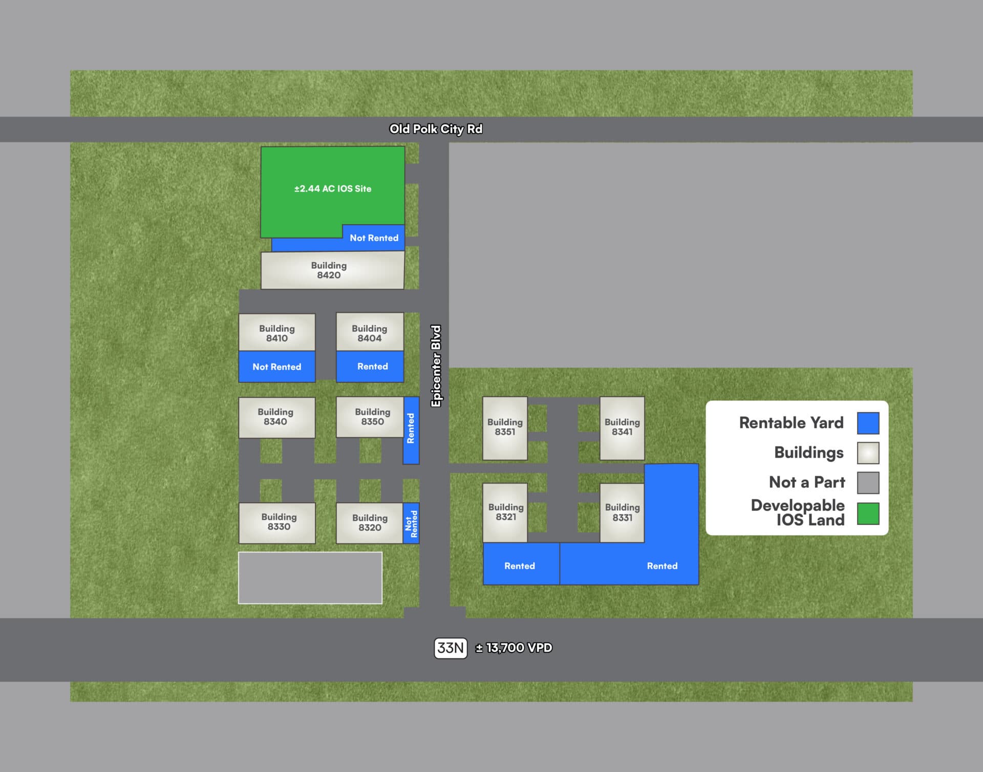Screen dimensions: 983x772
Task: Click the Old Polk City Rd label
Action: pos(436,129)
